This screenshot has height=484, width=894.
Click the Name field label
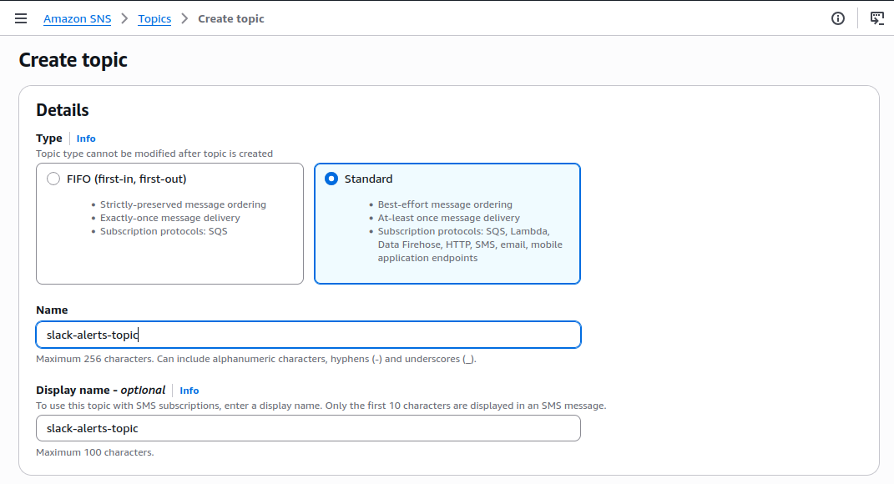tap(52, 310)
